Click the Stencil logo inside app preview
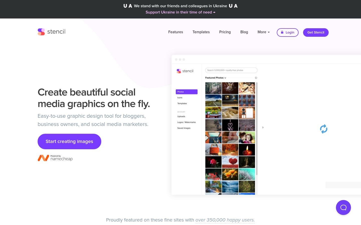The width and height of the screenshot is (361, 225). click(185, 71)
